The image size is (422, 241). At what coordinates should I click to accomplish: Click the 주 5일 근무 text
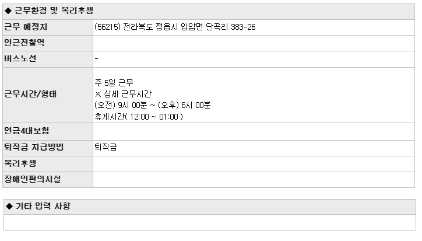tap(114, 83)
